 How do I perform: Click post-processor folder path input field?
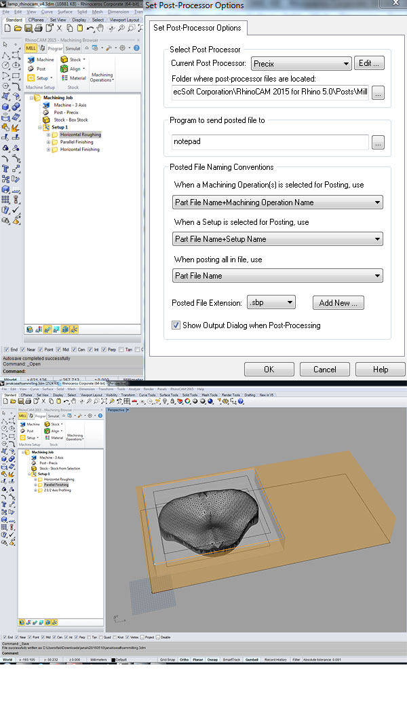270,92
